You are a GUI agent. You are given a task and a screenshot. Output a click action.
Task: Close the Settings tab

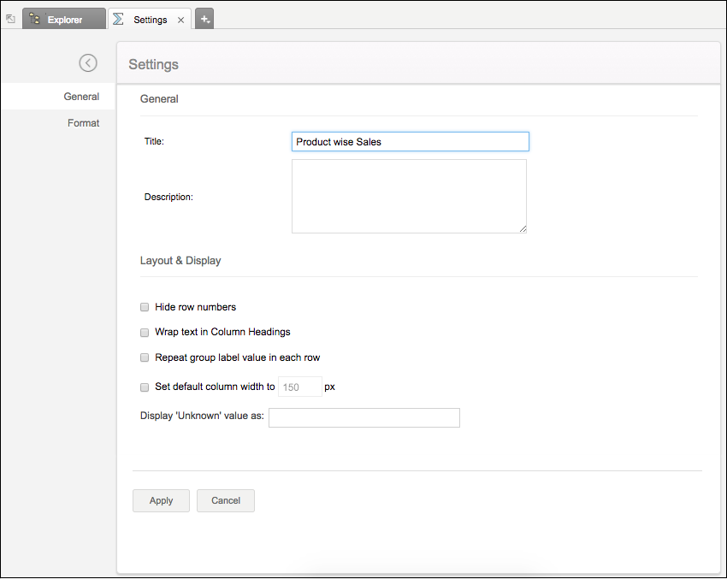[x=180, y=20]
